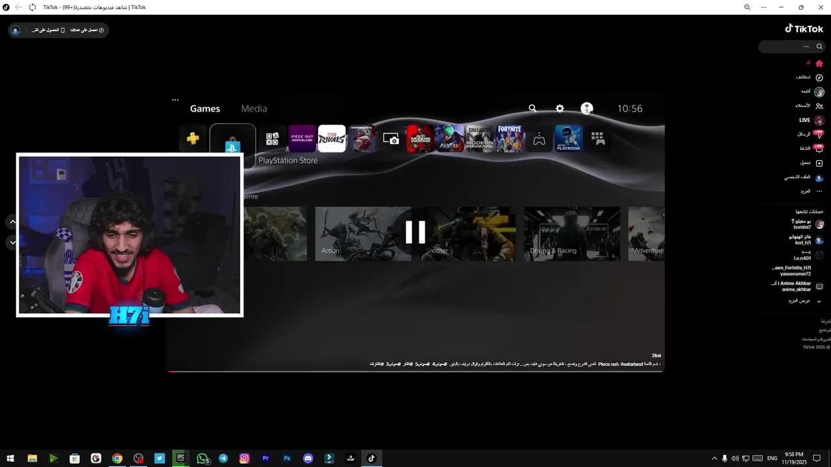Open followed account anime_akhbar
The image size is (831, 467).
[797, 286]
